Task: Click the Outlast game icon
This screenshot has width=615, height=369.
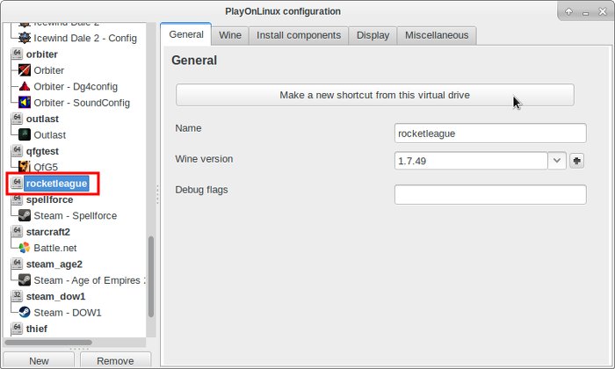Action: pos(25,134)
